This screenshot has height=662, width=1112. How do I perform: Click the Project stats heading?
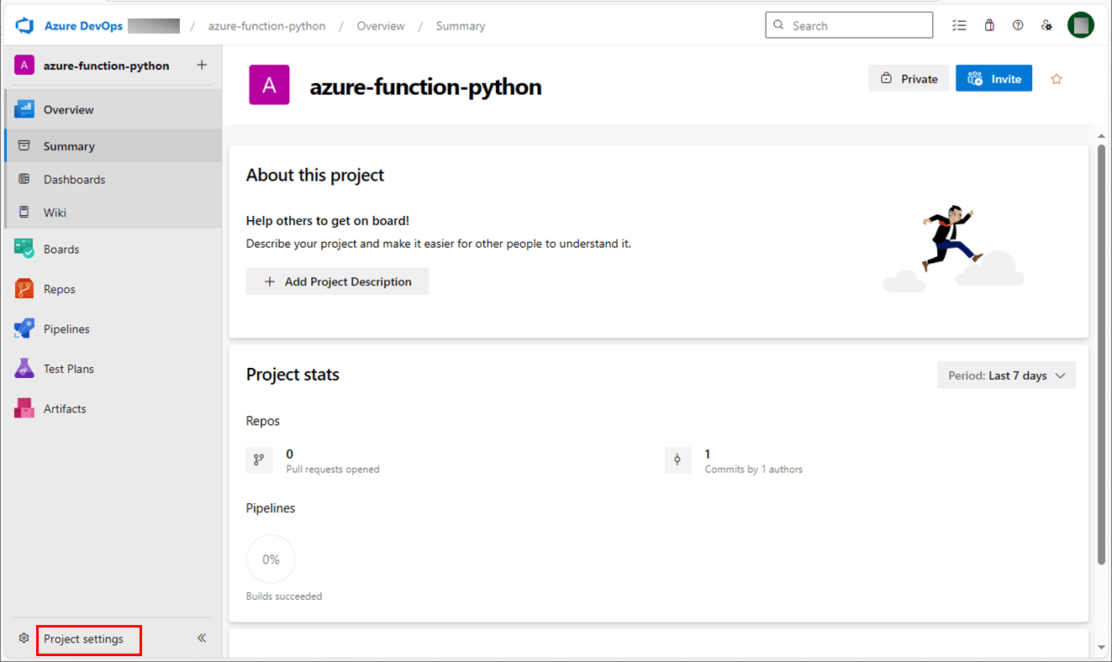pyautogui.click(x=292, y=375)
